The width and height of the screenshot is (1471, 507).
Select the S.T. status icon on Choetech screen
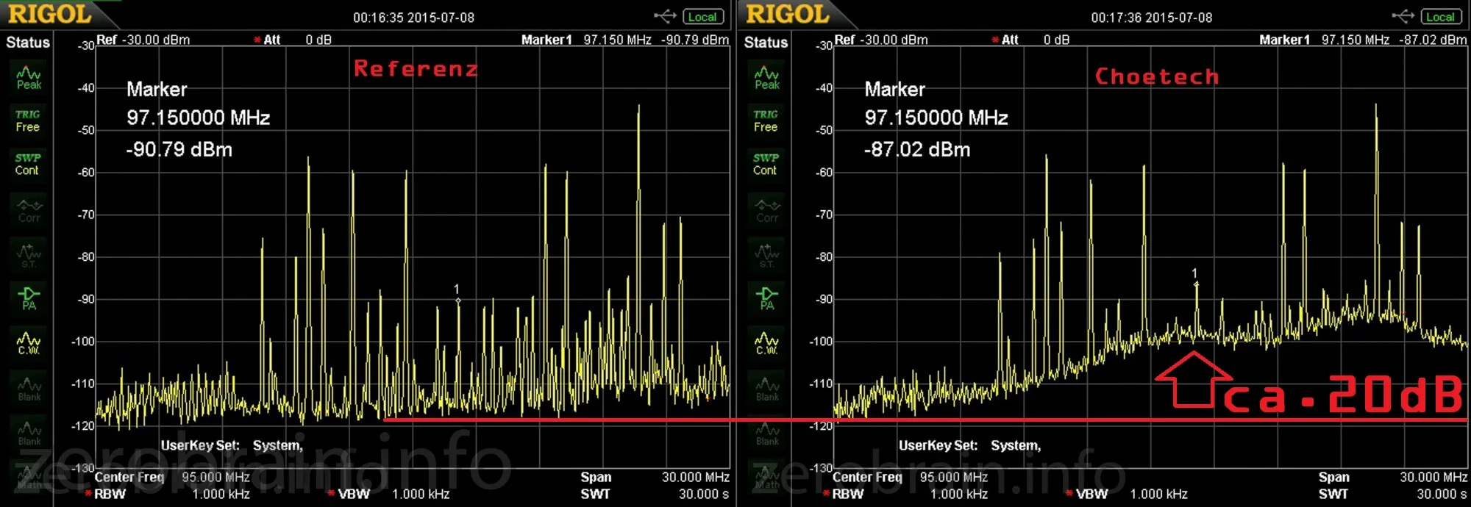coord(767,254)
